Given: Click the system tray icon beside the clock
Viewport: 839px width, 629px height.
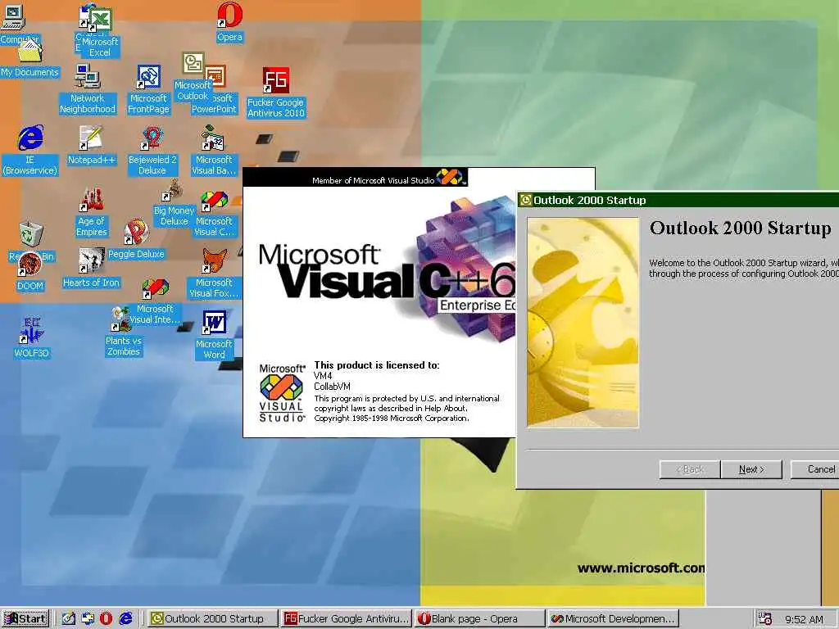Looking at the screenshot, I should [764, 618].
